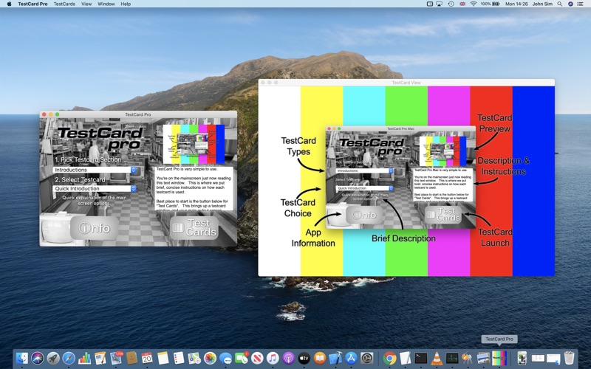Click the Wi-Fi status icon
Viewport: 591px width, 369px height.
[474, 4]
